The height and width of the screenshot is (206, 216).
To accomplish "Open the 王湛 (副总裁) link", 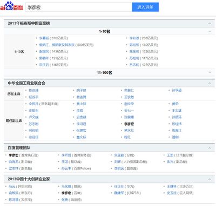I will tap(65, 162).
